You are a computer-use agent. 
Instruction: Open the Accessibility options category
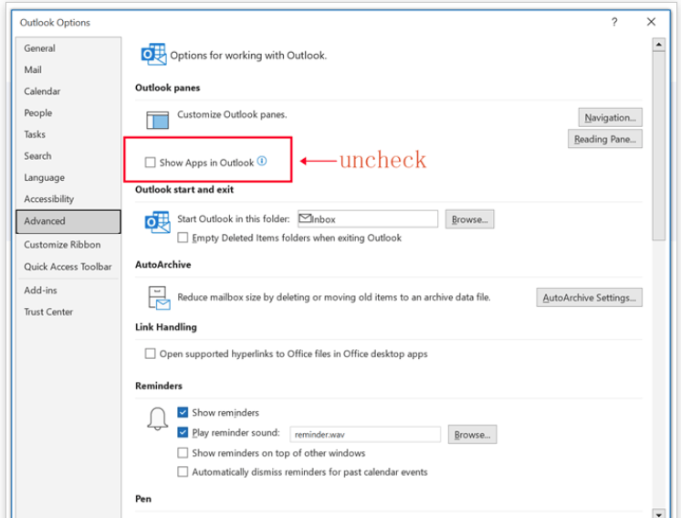[x=68, y=199]
